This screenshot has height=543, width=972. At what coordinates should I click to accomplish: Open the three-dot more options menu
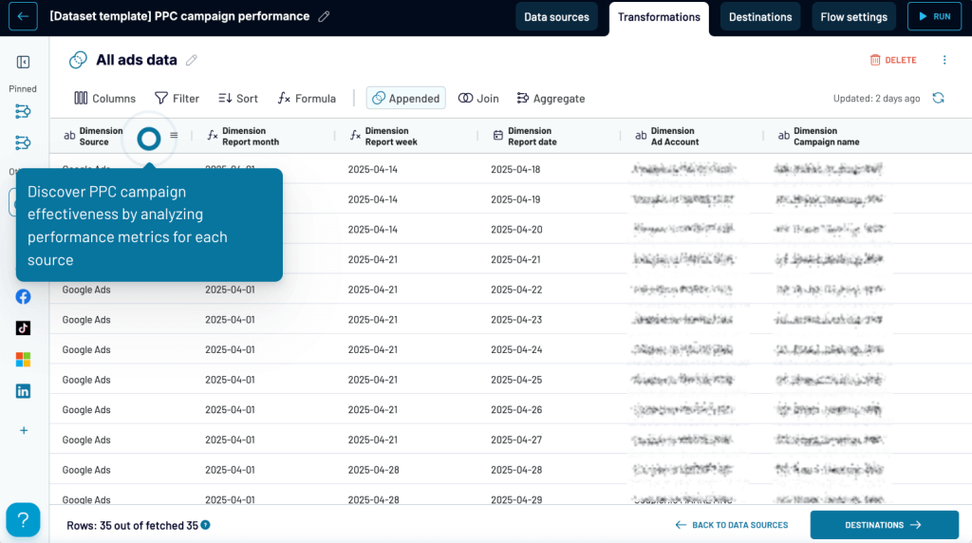click(944, 60)
